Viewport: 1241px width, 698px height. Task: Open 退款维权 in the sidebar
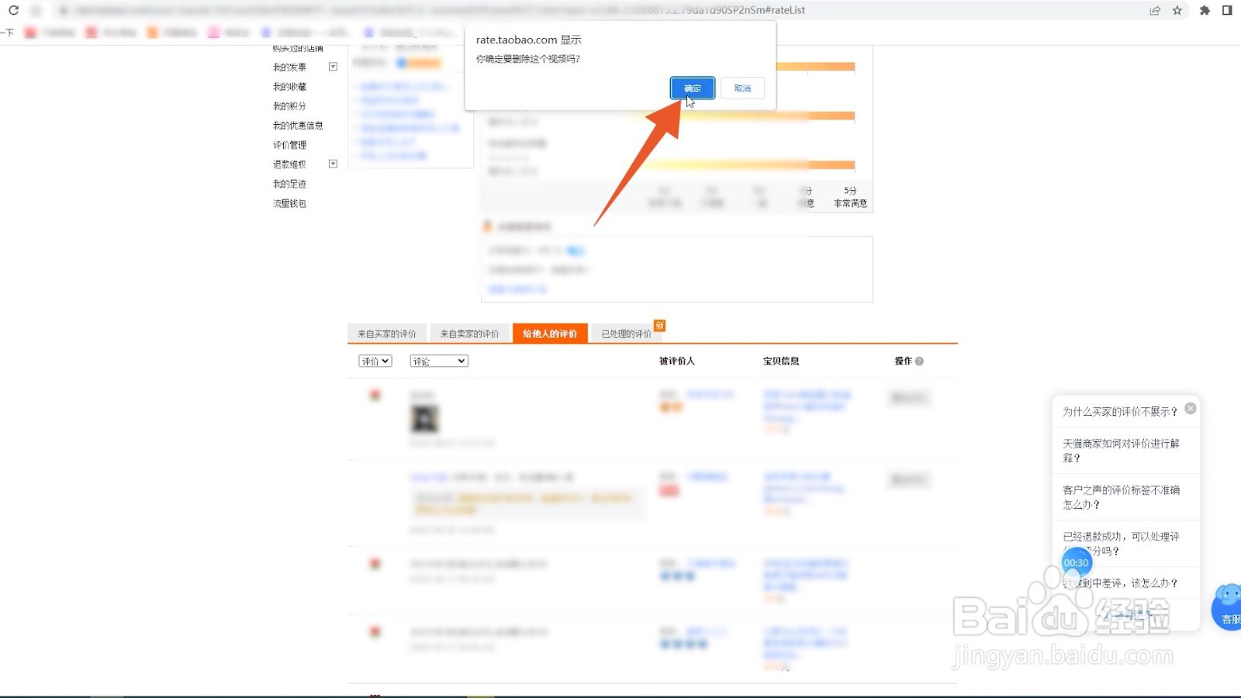click(289, 164)
